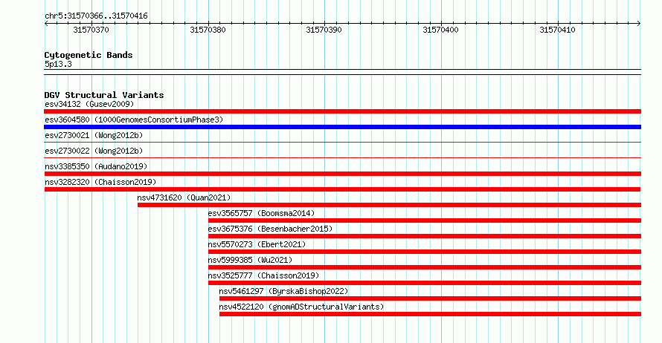Select the 5p13.3 band label
This screenshot has height=343, width=662.
pyautogui.click(x=58, y=64)
